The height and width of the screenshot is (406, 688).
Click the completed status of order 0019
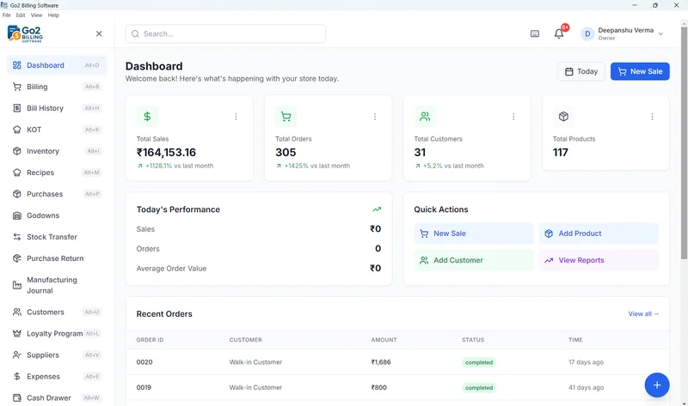coord(479,388)
